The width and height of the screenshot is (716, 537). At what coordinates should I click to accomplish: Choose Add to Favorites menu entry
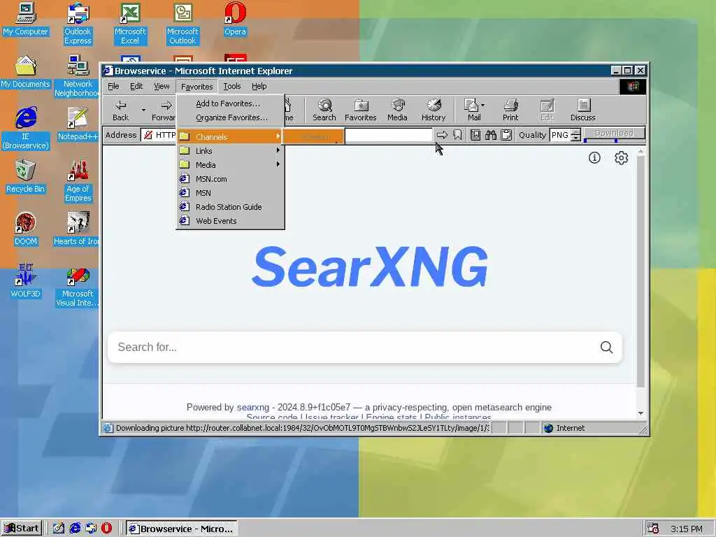230,103
